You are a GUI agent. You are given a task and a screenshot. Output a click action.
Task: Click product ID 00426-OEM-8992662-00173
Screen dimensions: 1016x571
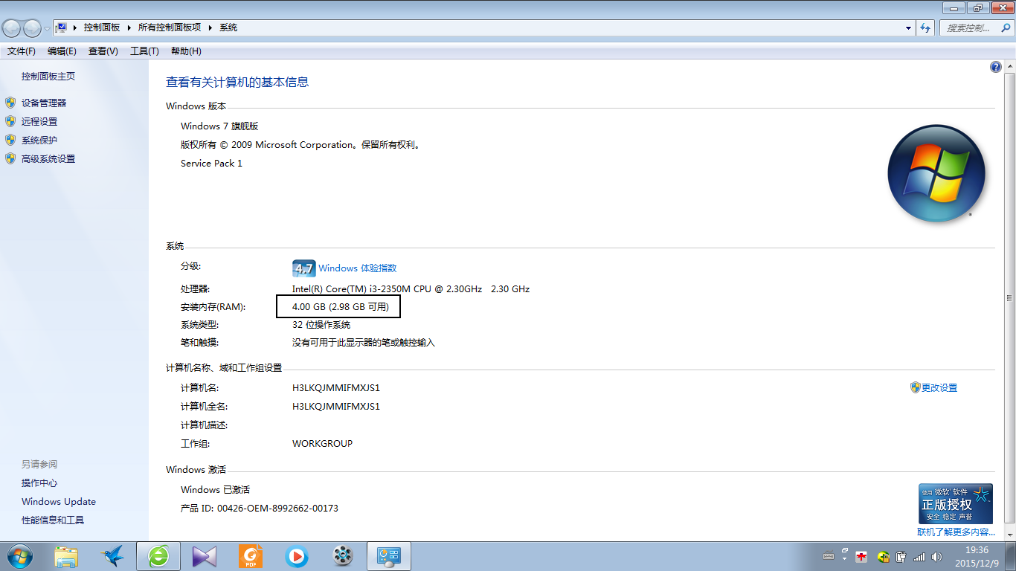[277, 508]
